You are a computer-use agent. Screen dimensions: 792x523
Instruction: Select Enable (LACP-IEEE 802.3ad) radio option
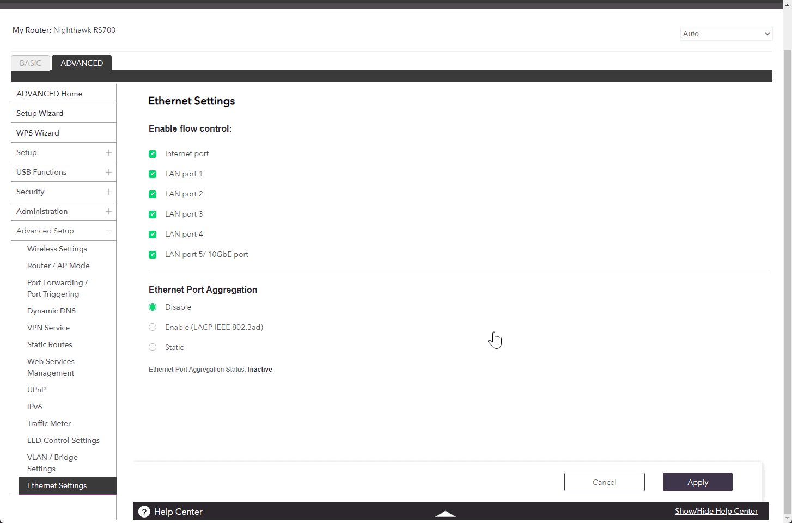pos(153,327)
